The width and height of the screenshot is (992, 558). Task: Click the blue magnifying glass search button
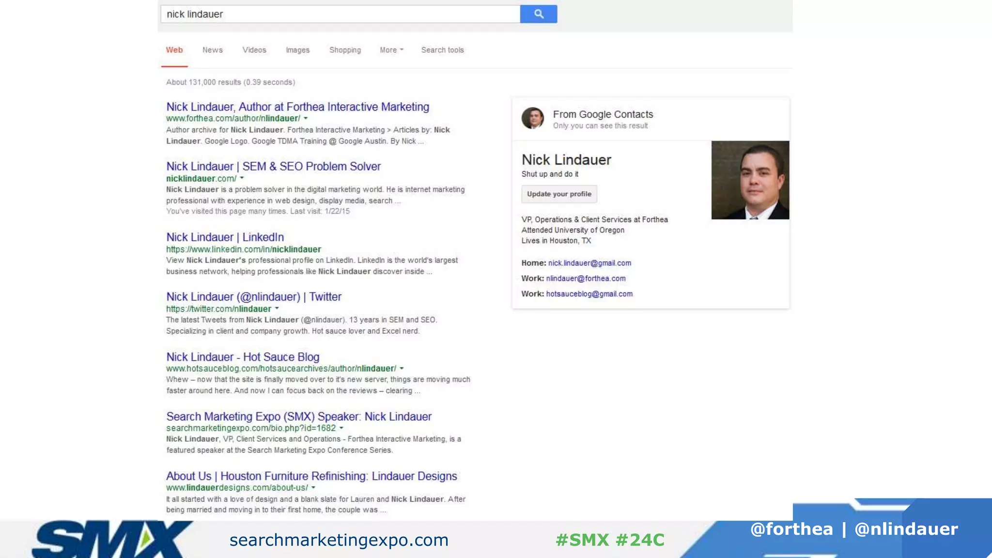tap(538, 14)
